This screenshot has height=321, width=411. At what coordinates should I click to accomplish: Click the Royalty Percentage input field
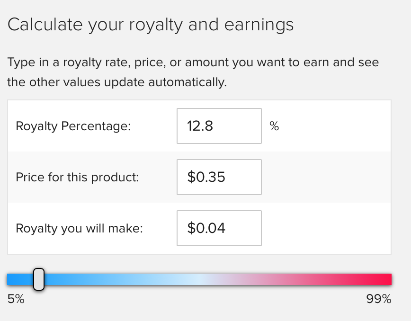click(219, 126)
